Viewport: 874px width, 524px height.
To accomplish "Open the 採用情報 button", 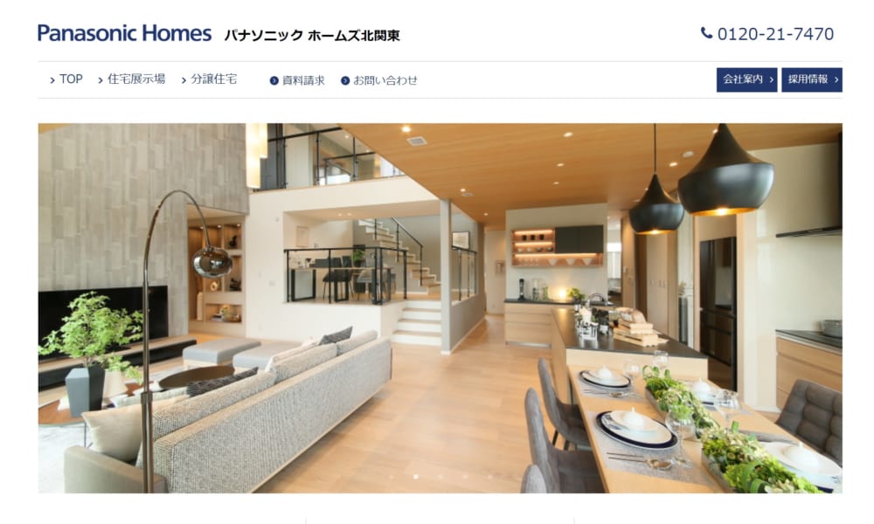I will pyautogui.click(x=812, y=79).
